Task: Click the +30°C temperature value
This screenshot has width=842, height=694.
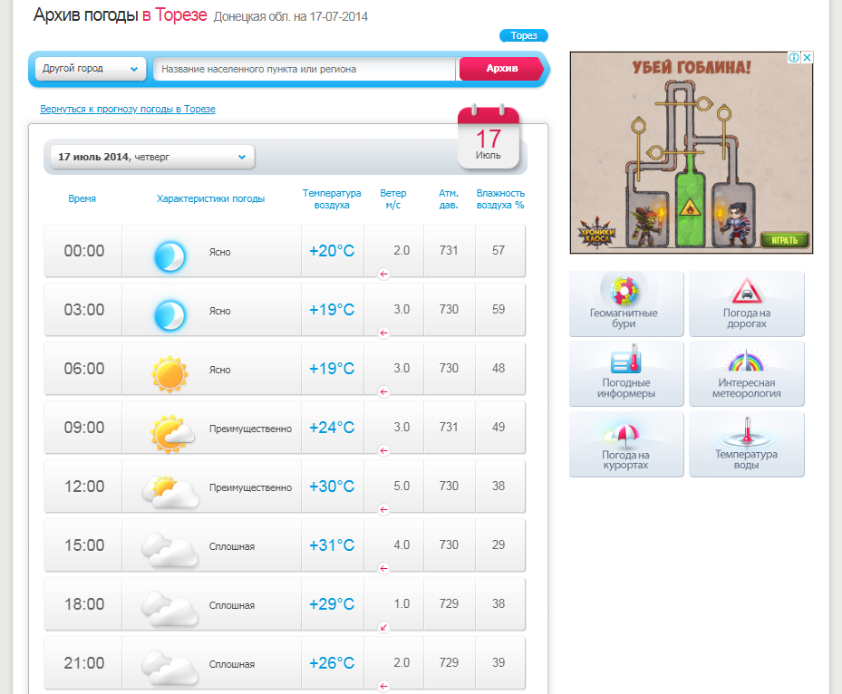Action: pos(332,487)
